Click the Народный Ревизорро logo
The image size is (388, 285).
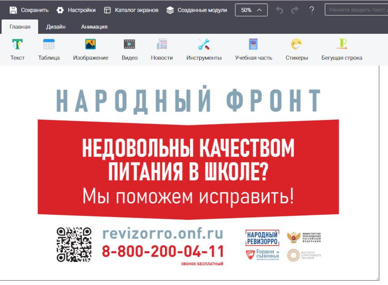click(262, 238)
